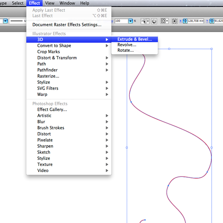
Task: Click the top-right bounding box handle
Action: point(211,49)
